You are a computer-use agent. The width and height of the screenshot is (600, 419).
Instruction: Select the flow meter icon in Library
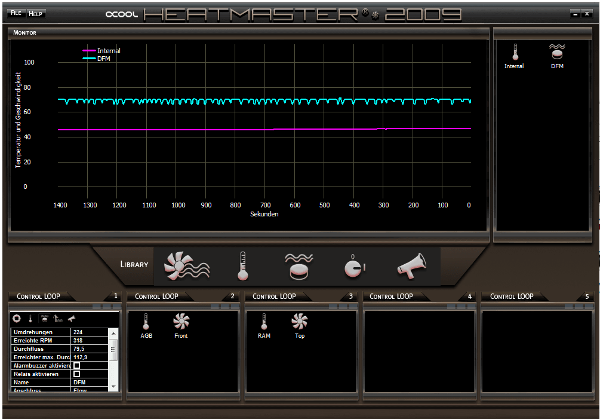(299, 266)
